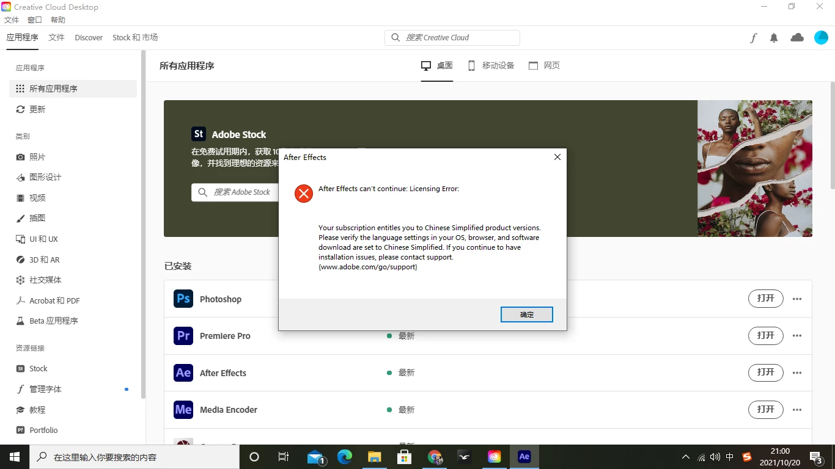Open the Creative Cloud taskbar icon
The image size is (835, 469).
coord(495,457)
